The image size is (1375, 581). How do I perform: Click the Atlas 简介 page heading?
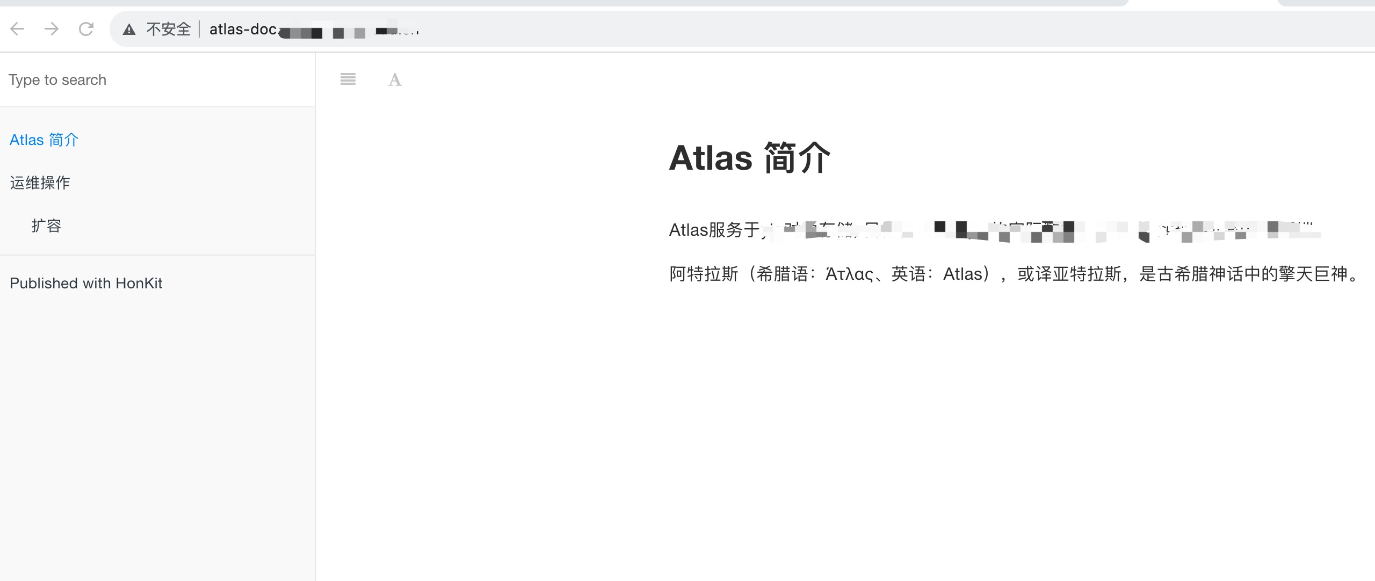(x=750, y=158)
